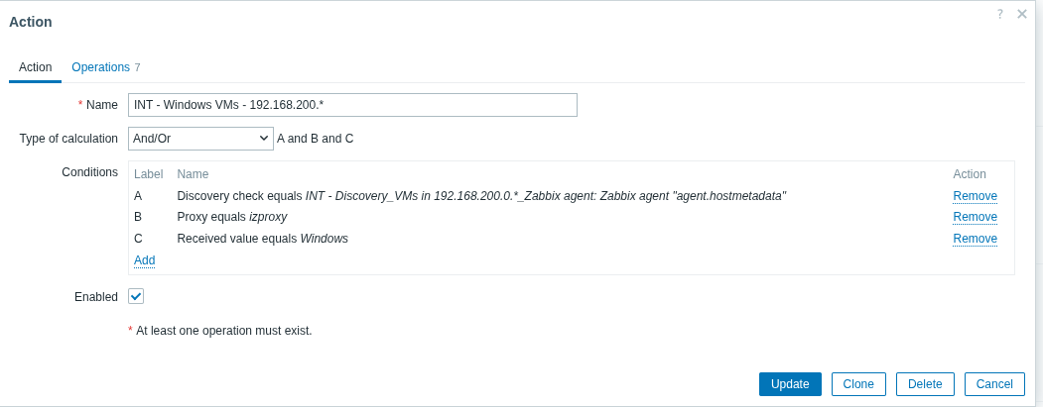
Task: Click the Received value equals Windows row
Action: coord(262,239)
